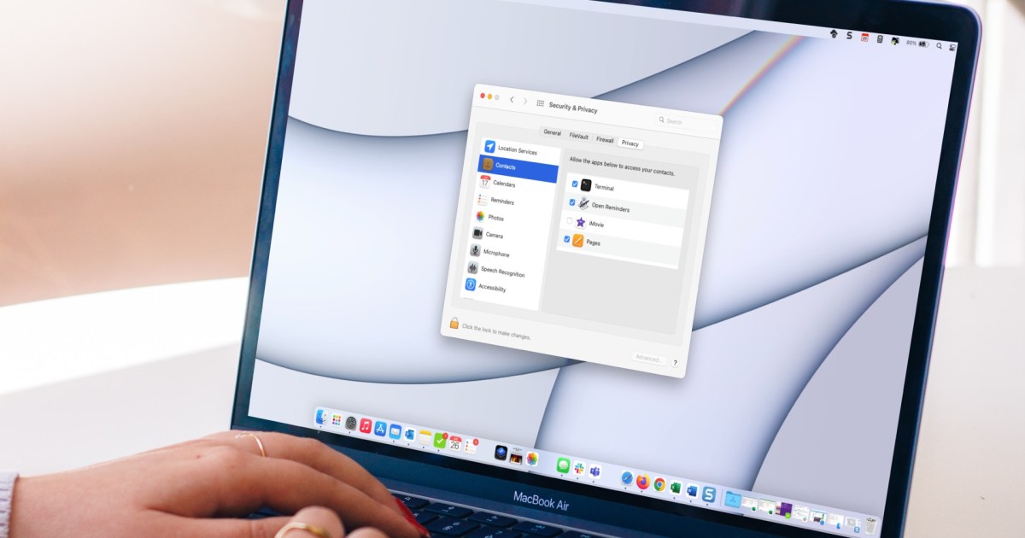Open Google Chrome from the Dock
Image resolution: width=1025 pixels, height=538 pixels.
[x=659, y=485]
